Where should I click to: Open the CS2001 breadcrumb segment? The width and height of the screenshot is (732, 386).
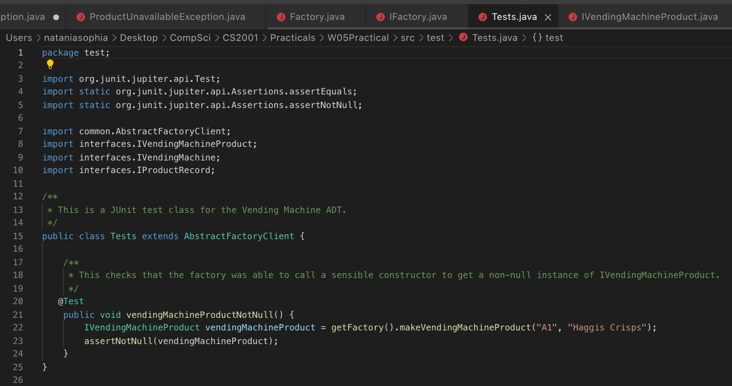coord(241,38)
